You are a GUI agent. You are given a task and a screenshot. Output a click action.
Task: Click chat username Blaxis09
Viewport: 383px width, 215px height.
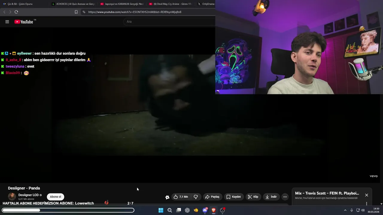[x=13, y=73]
